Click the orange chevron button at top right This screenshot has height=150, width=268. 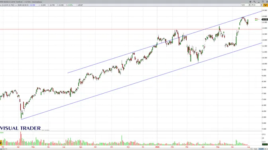265,5
